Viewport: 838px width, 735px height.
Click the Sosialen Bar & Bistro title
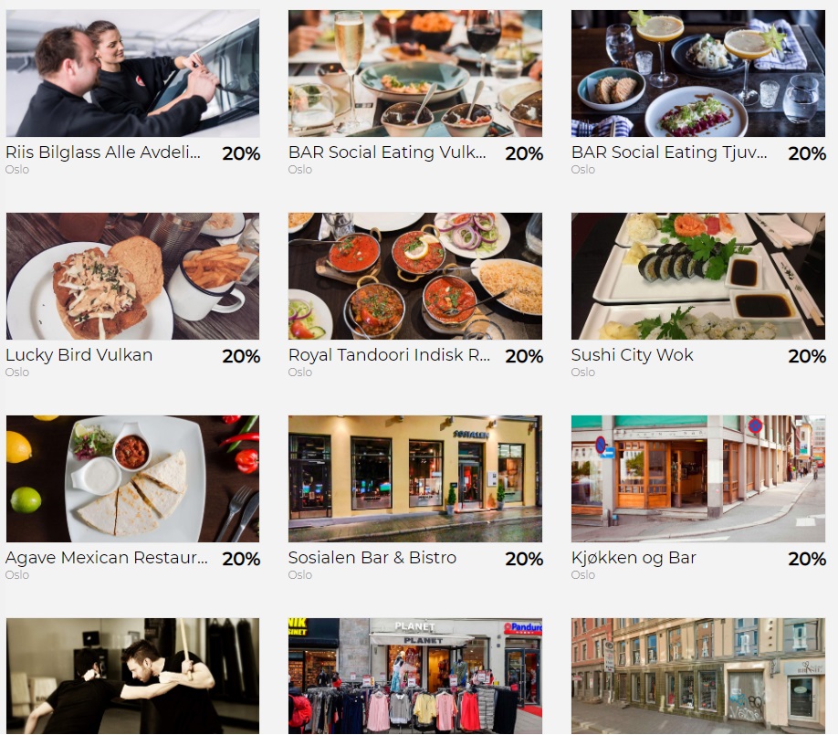372,558
